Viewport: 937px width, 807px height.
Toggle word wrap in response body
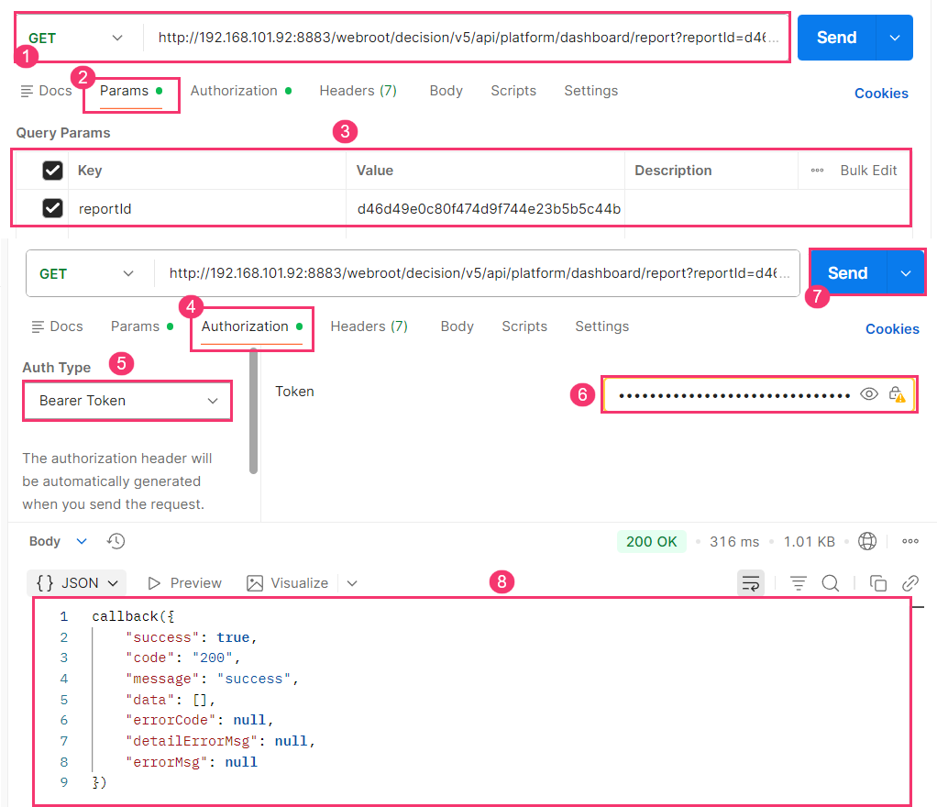coord(751,583)
